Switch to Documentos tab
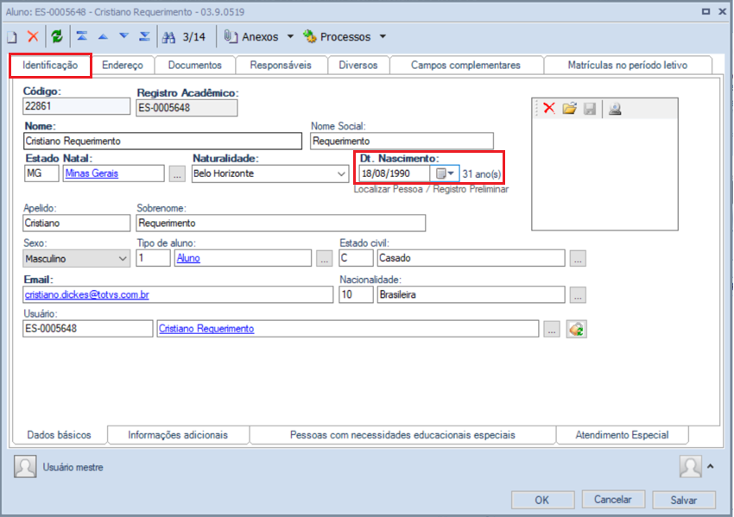Image resolution: width=734 pixels, height=517 pixels. point(195,65)
